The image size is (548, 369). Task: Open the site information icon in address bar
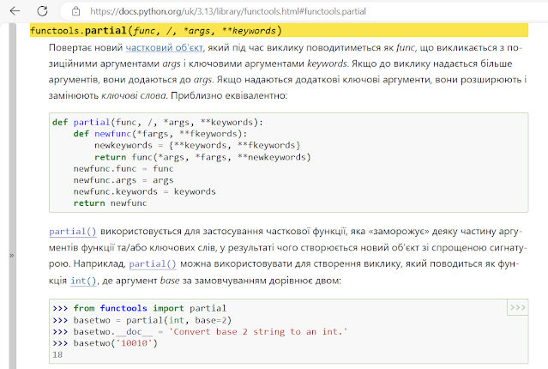tap(76, 10)
